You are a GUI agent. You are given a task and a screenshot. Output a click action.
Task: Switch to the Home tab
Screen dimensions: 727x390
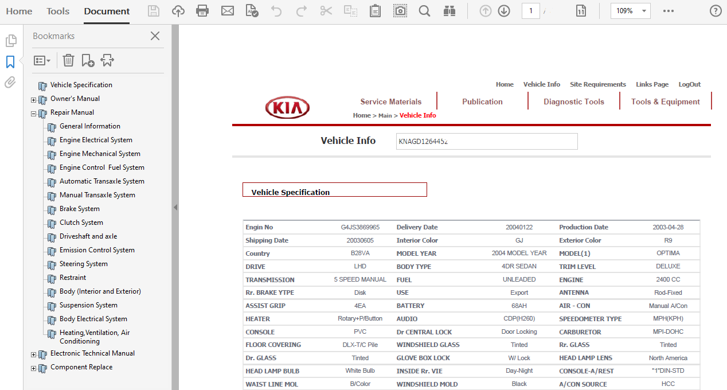(19, 11)
